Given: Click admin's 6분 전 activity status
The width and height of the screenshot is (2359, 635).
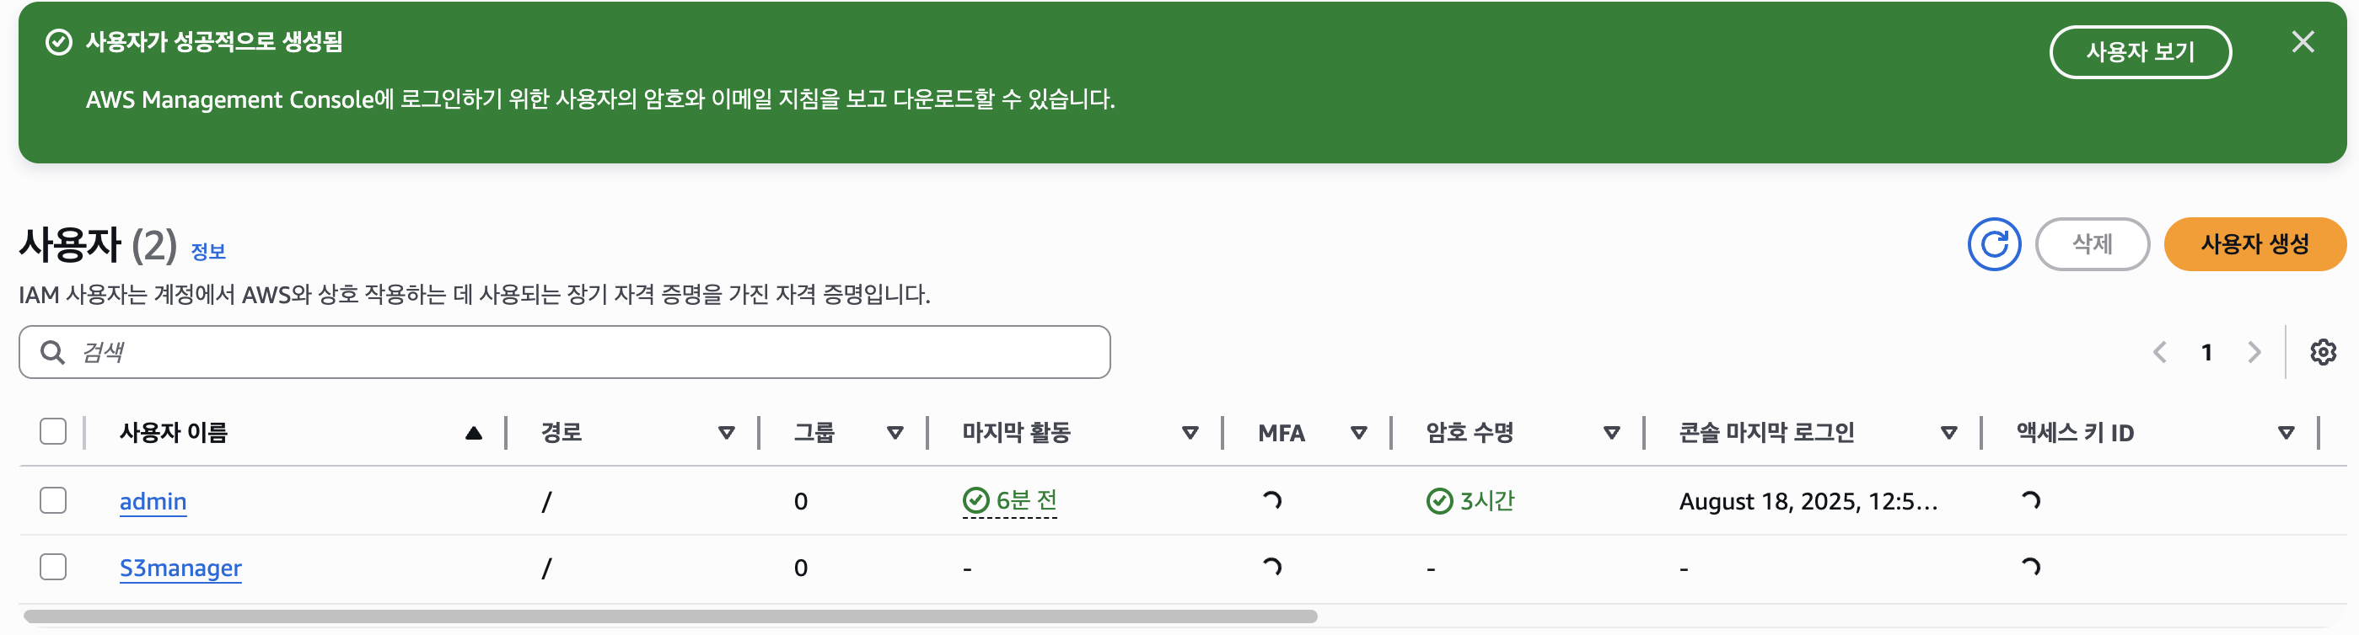Looking at the screenshot, I should point(1010,500).
